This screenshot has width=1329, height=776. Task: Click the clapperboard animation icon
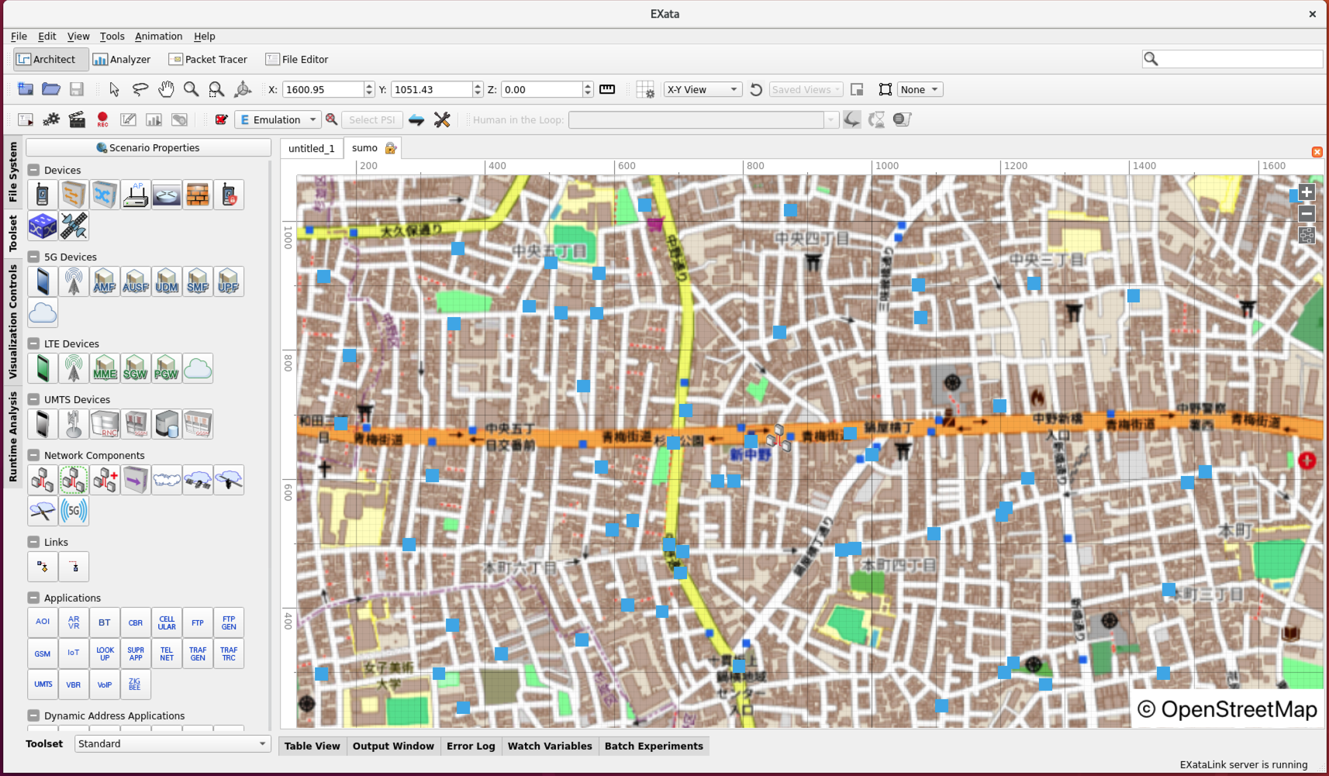click(x=77, y=119)
